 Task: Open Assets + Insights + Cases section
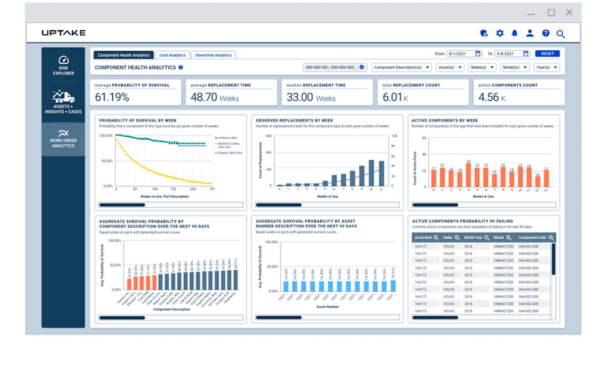point(63,102)
